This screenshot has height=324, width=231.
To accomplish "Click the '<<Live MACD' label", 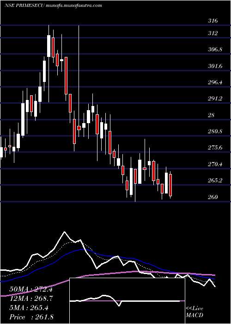I will pyautogui.click(x=195, y=312).
